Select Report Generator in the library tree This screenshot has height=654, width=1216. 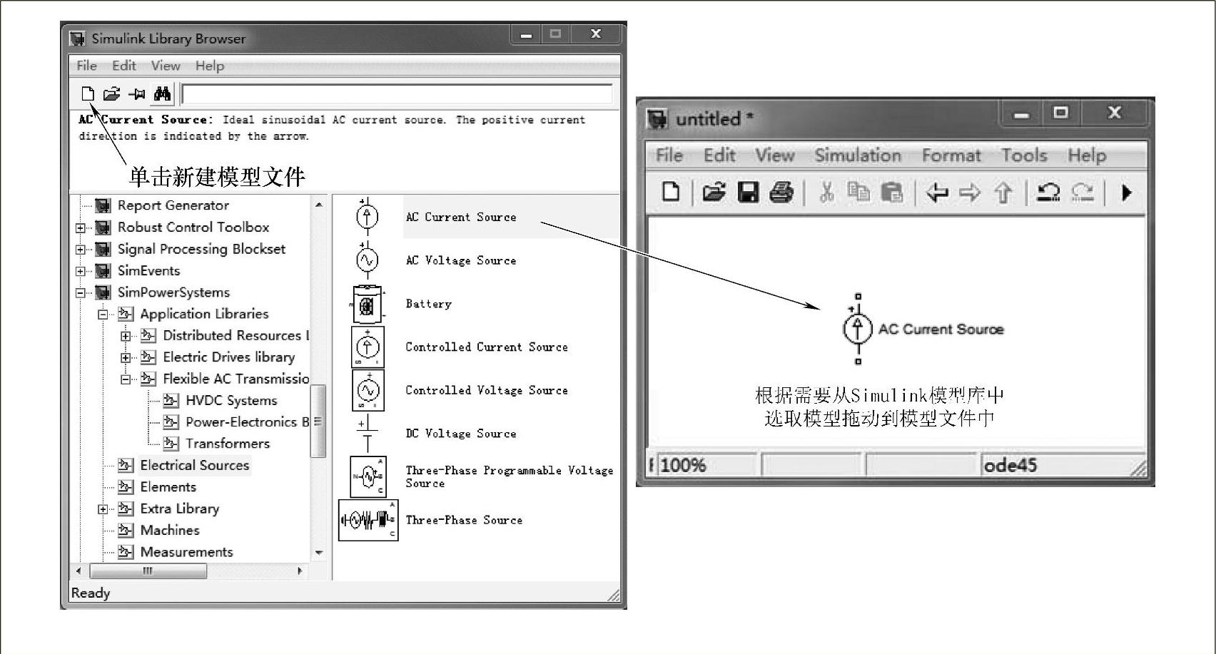pos(173,205)
